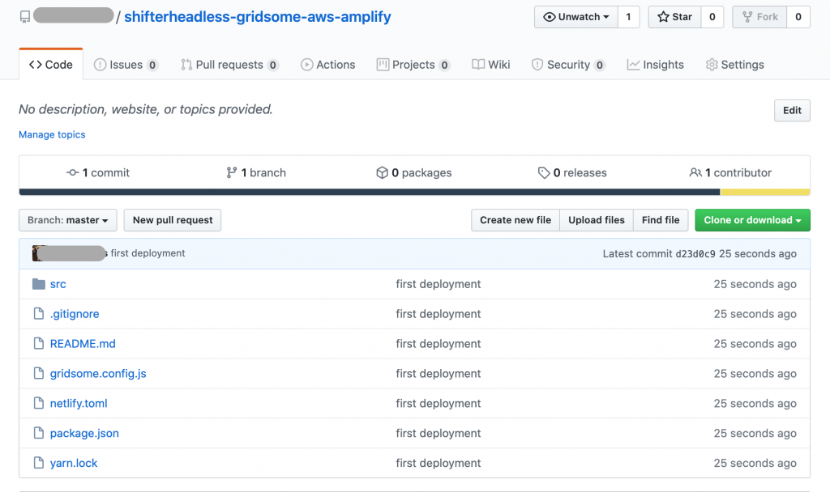Image resolution: width=830 pixels, height=492 pixels.
Task: Open the src folder icon
Action: 39,284
